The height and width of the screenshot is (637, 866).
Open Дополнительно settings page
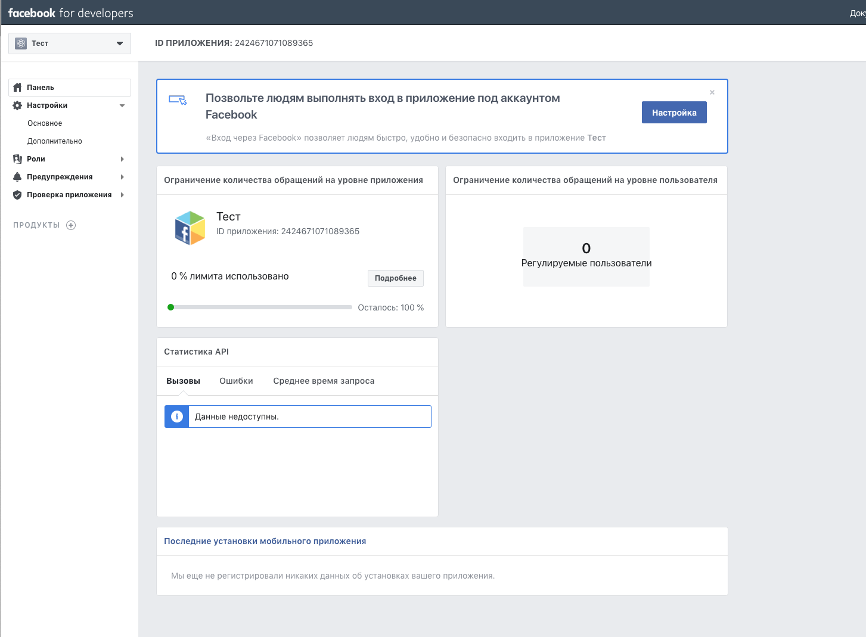tap(55, 141)
